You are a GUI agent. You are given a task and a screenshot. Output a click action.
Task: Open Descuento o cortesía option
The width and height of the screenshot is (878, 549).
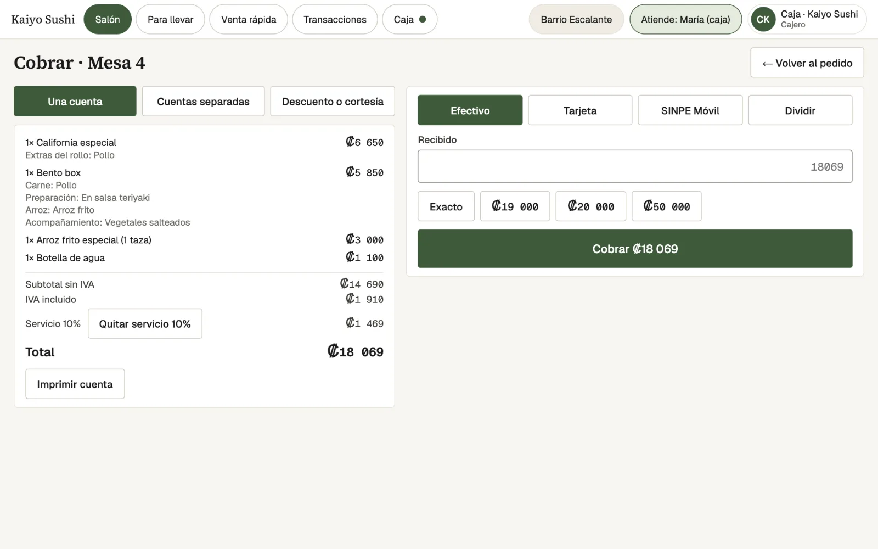point(333,101)
